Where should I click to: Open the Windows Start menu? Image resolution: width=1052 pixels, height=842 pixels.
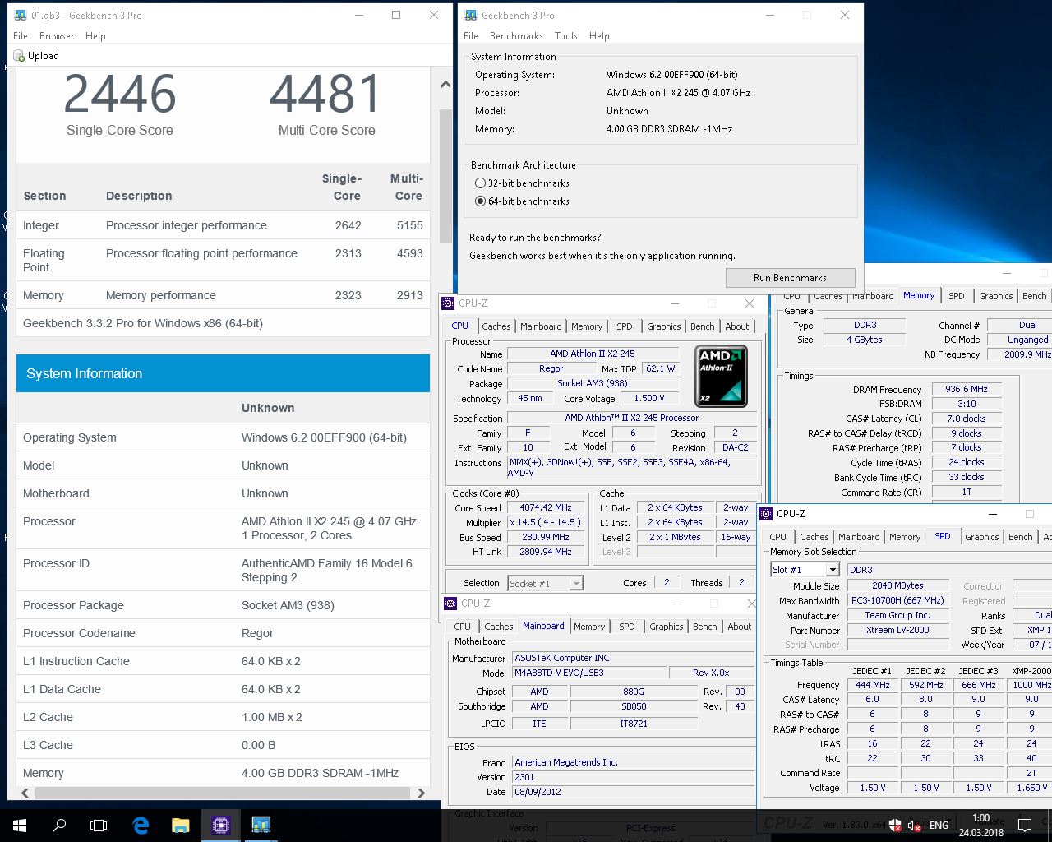click(x=20, y=825)
